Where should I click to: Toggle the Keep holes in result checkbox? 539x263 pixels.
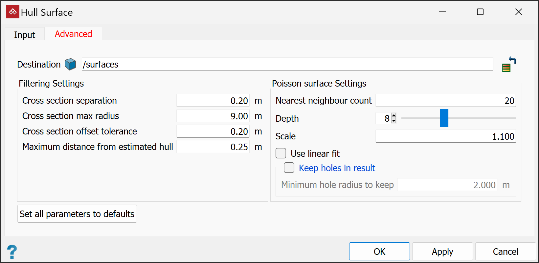(x=289, y=168)
